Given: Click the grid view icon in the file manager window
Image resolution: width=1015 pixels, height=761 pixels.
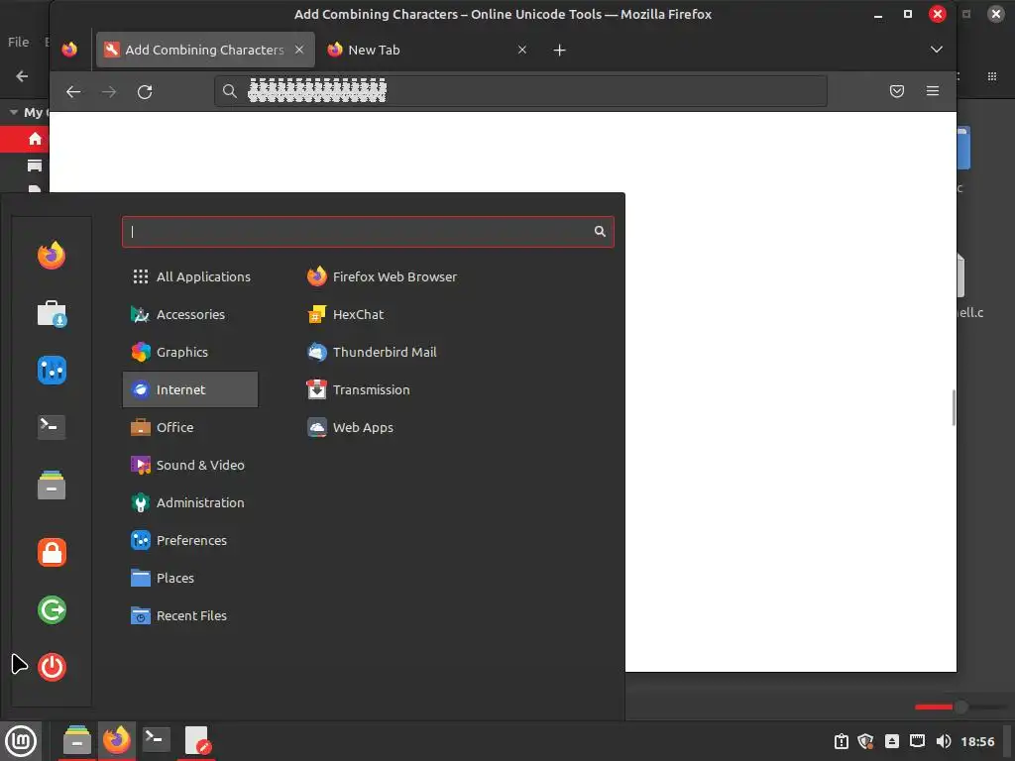Looking at the screenshot, I should (991, 76).
